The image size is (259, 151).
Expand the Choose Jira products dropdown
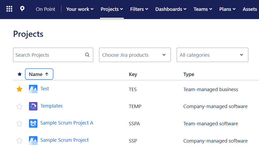coord(135,55)
